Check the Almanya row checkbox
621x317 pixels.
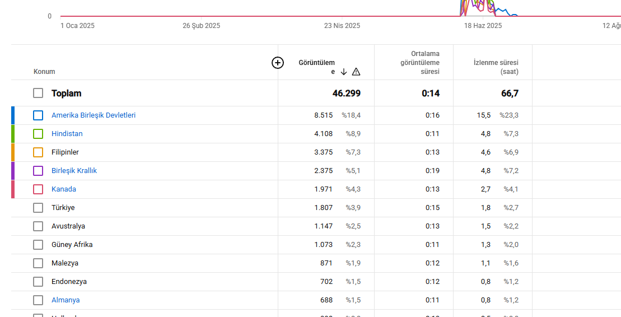point(38,300)
